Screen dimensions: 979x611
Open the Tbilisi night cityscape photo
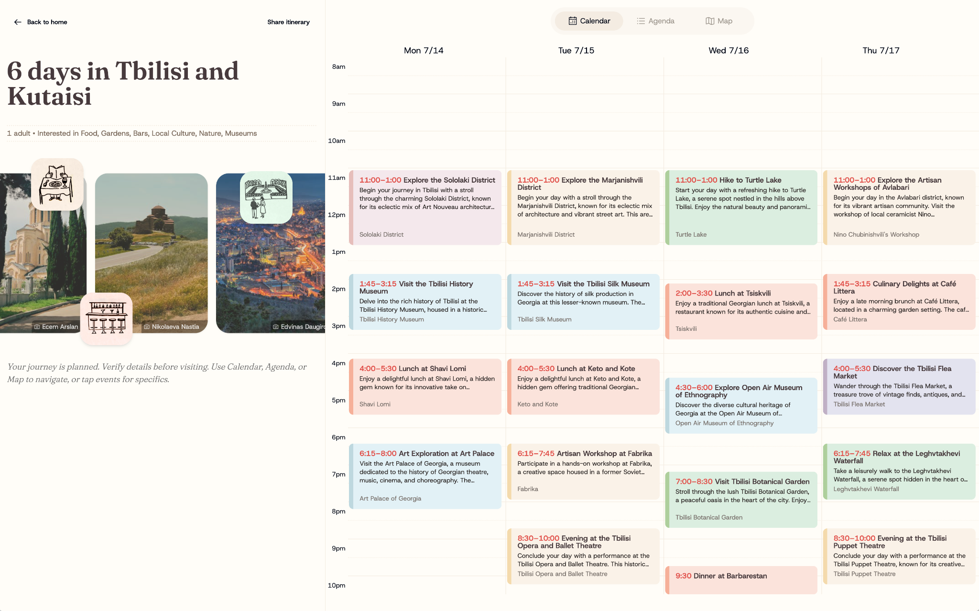tap(271, 253)
